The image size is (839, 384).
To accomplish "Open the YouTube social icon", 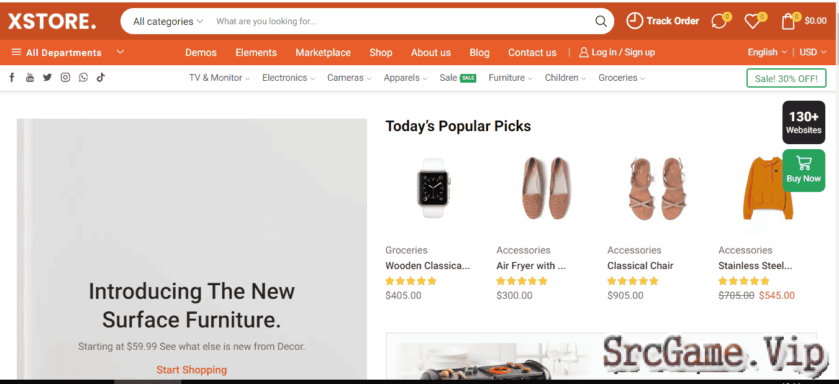I will (x=30, y=78).
